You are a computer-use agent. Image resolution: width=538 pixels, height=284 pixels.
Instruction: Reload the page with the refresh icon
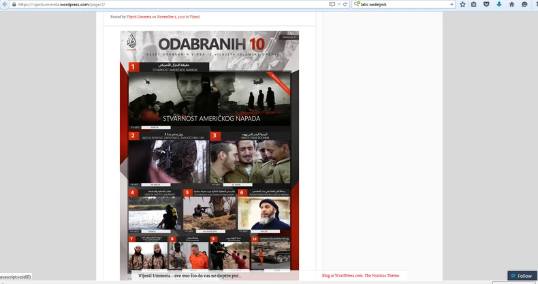[x=345, y=4]
